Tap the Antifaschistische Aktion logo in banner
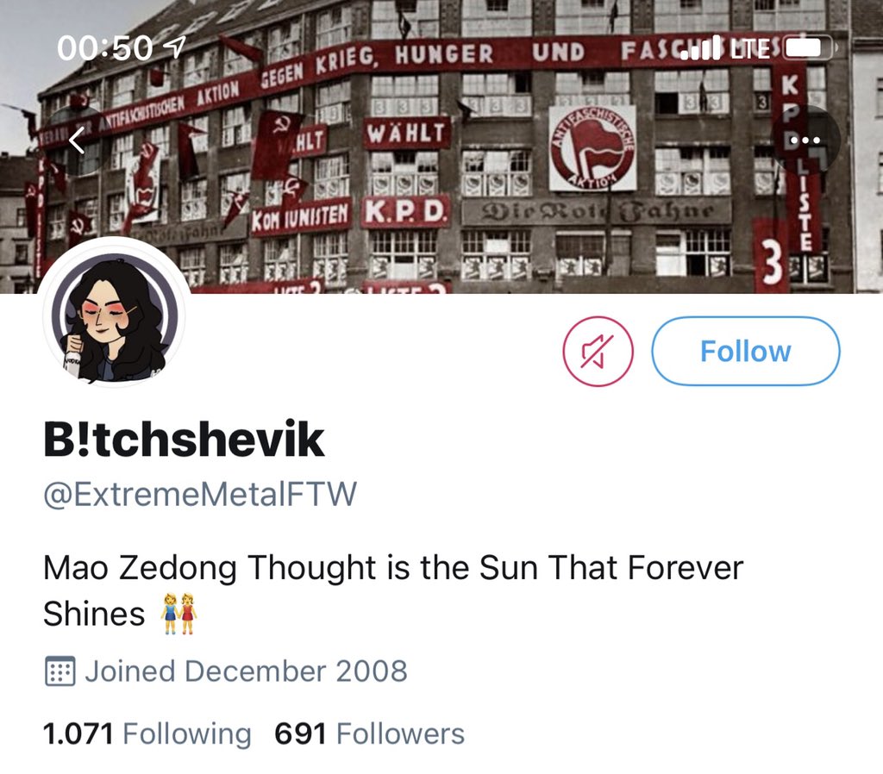 coord(592,148)
